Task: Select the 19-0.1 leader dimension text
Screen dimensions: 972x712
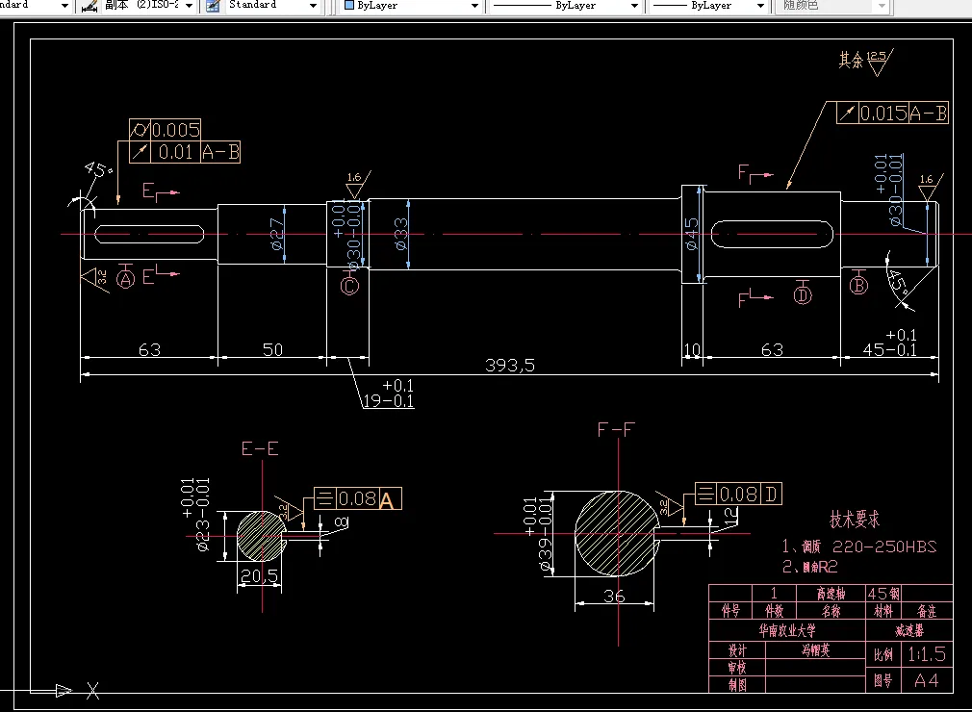Action: (388, 394)
